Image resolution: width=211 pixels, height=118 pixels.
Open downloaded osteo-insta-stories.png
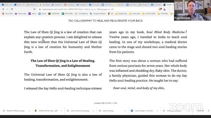[78, 111]
